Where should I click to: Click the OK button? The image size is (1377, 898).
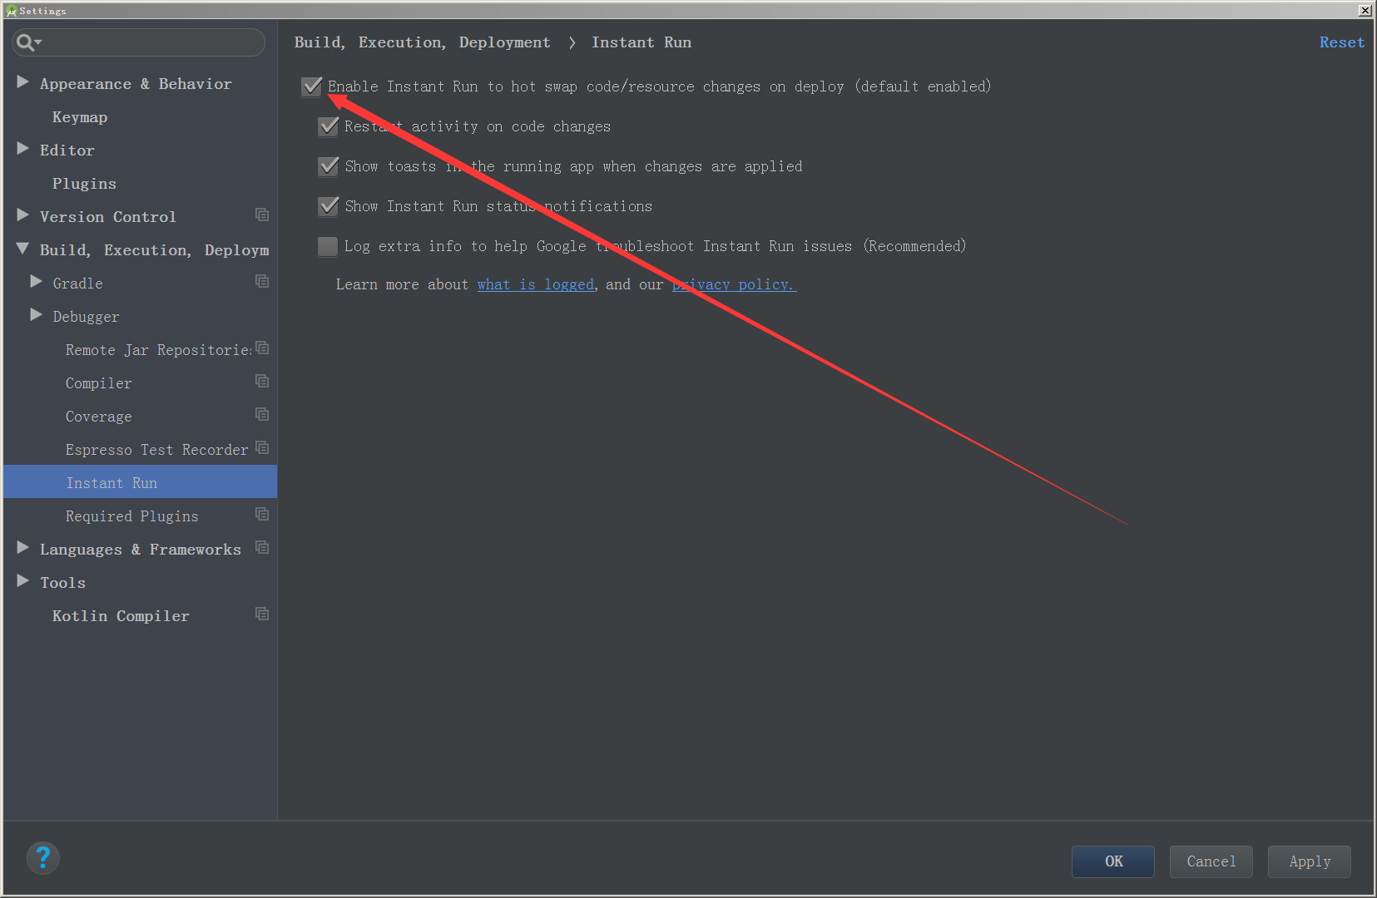[x=1113, y=861]
